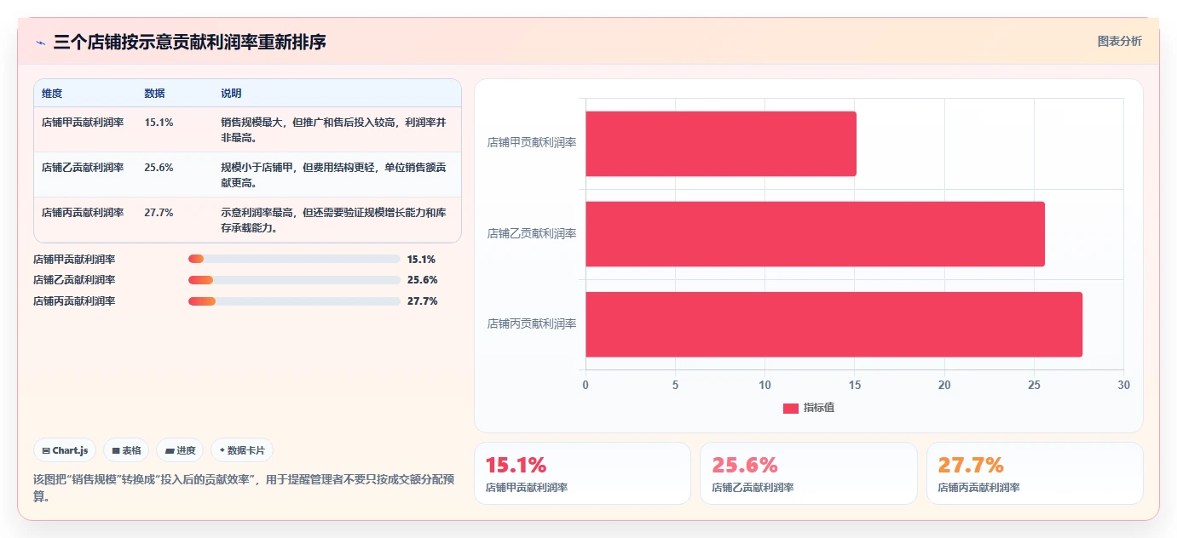Open the 25.6% data card
The height and width of the screenshot is (538, 1177).
(x=809, y=473)
